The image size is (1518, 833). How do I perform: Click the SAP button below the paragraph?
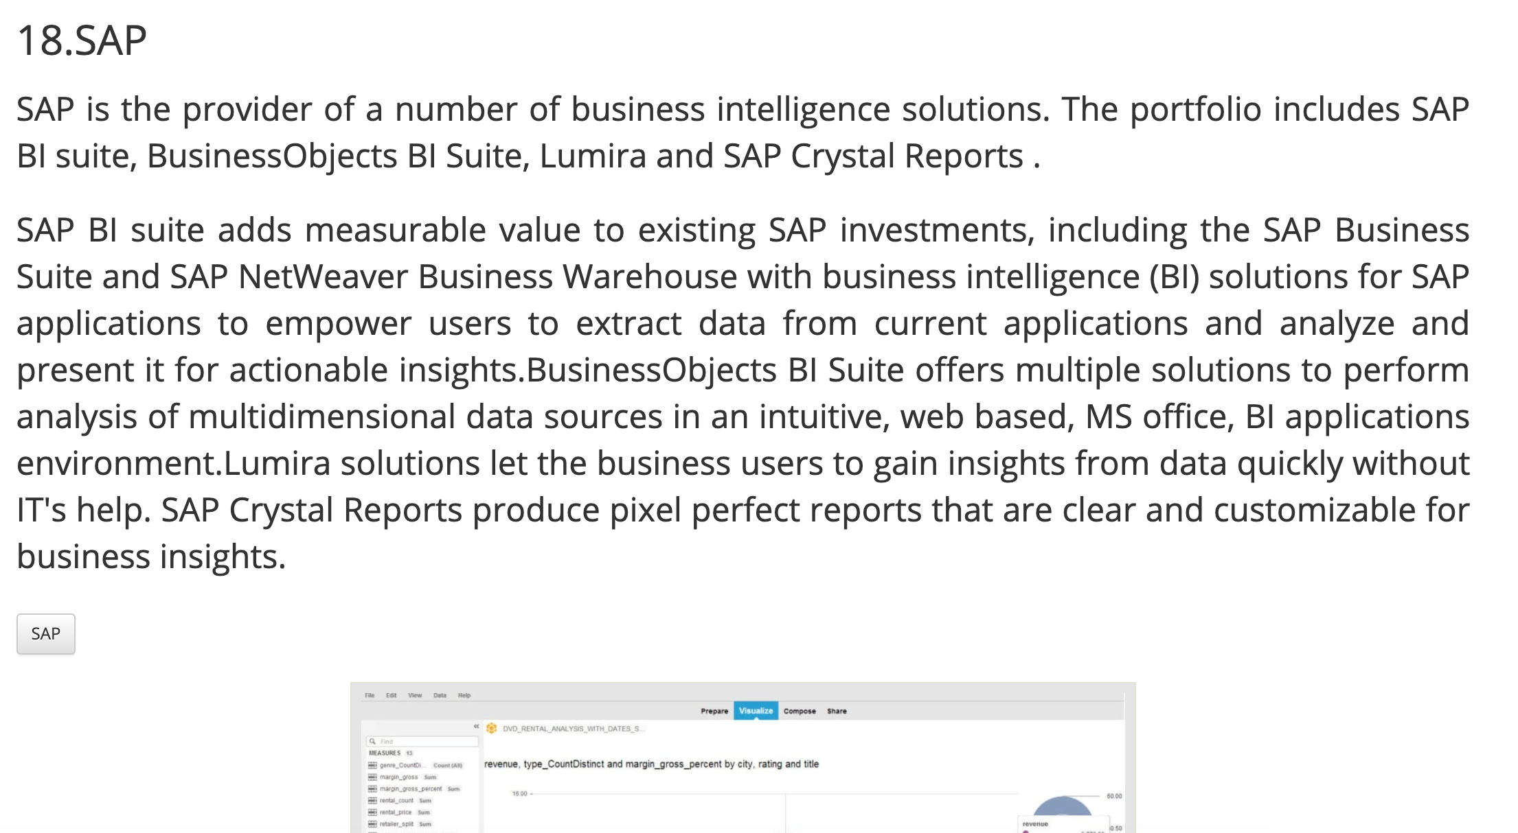[46, 634]
